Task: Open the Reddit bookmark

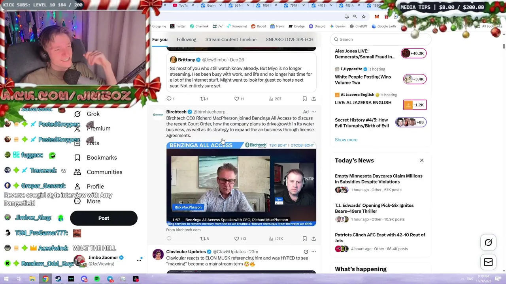Action: coord(259,26)
